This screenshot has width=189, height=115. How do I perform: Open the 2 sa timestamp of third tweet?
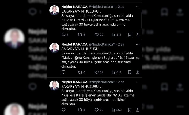pos(121,82)
